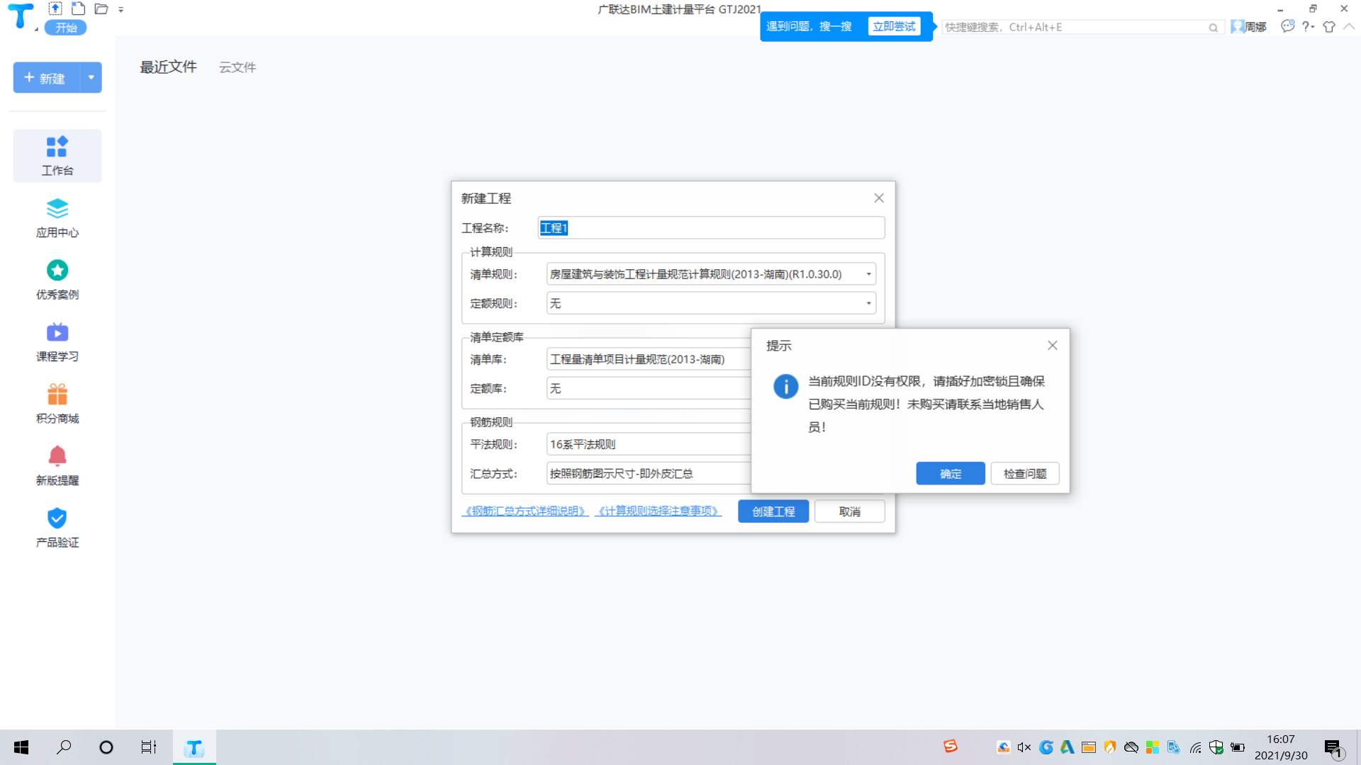Click the search magnifier icon
The width and height of the screenshot is (1361, 765).
click(x=1213, y=28)
